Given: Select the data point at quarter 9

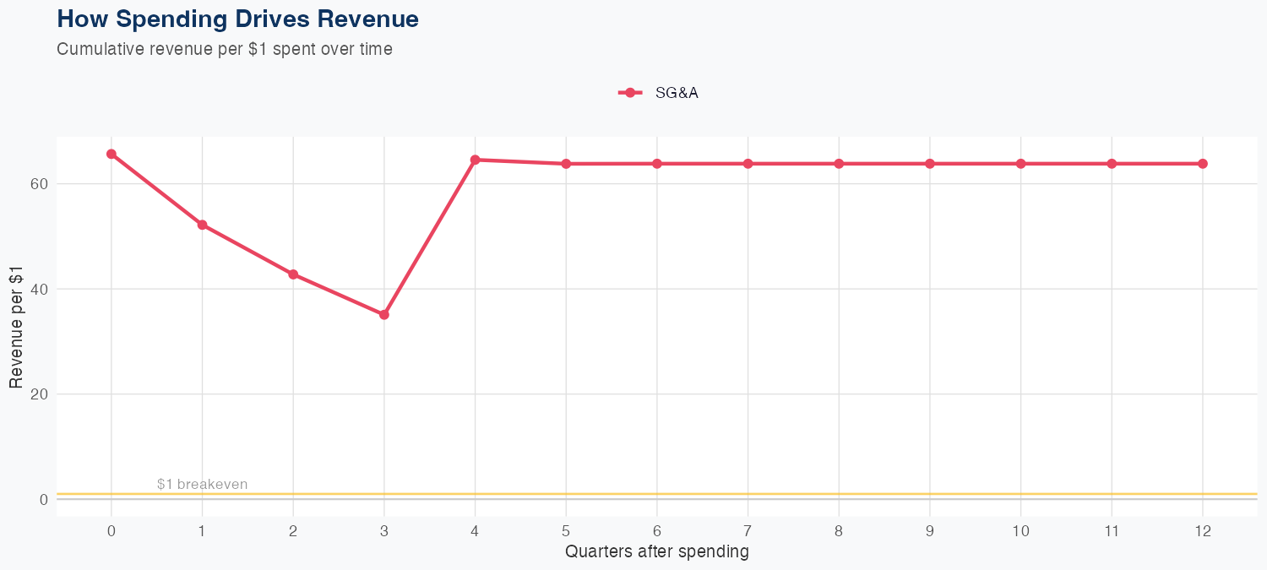Looking at the screenshot, I should pos(930,164).
